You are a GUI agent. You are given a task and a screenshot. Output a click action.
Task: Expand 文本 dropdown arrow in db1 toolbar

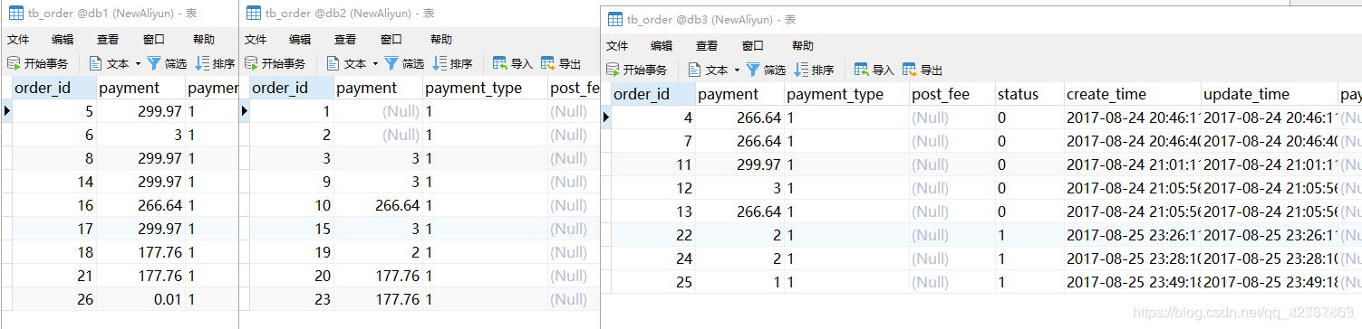(x=138, y=63)
